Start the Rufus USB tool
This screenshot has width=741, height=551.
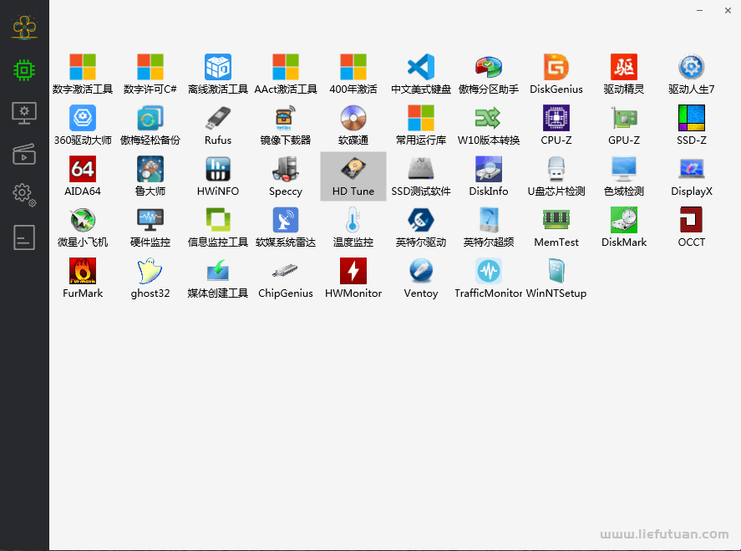(x=218, y=125)
